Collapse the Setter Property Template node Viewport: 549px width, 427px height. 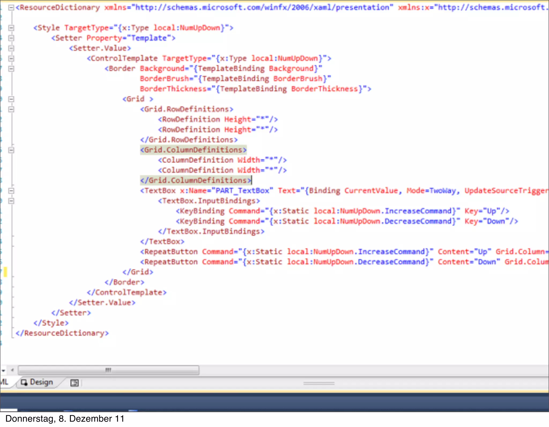(11, 38)
